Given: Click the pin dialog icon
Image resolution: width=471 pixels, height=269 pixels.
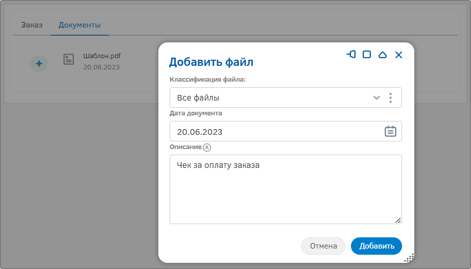Looking at the screenshot, I should click(x=351, y=54).
